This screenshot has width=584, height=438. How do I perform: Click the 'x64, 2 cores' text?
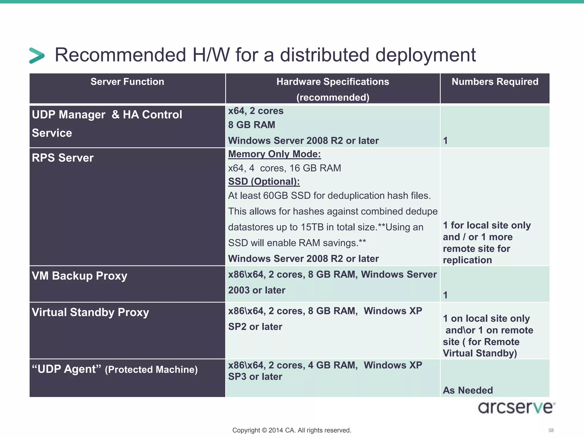[256, 111]
